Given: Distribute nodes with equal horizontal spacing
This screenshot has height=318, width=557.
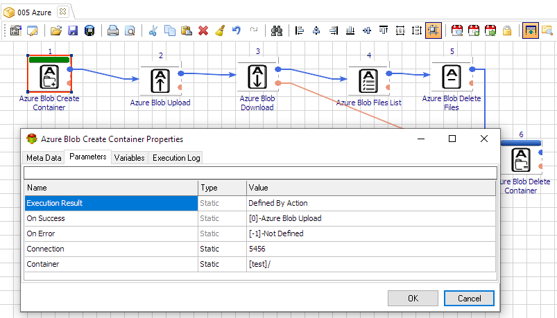Looking at the screenshot, I should pyautogui.click(x=400, y=30).
